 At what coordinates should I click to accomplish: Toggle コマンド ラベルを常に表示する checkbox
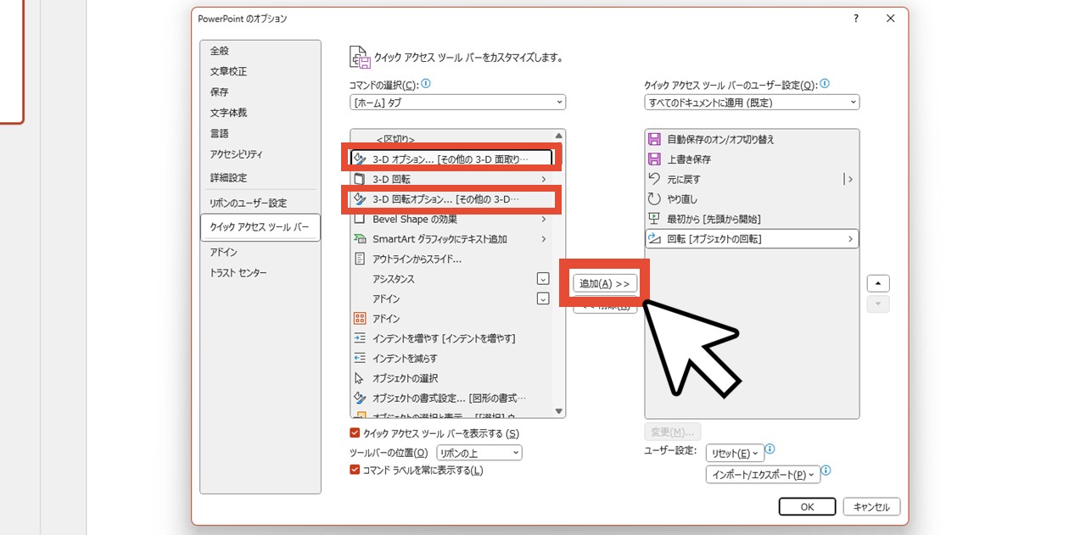coord(355,470)
